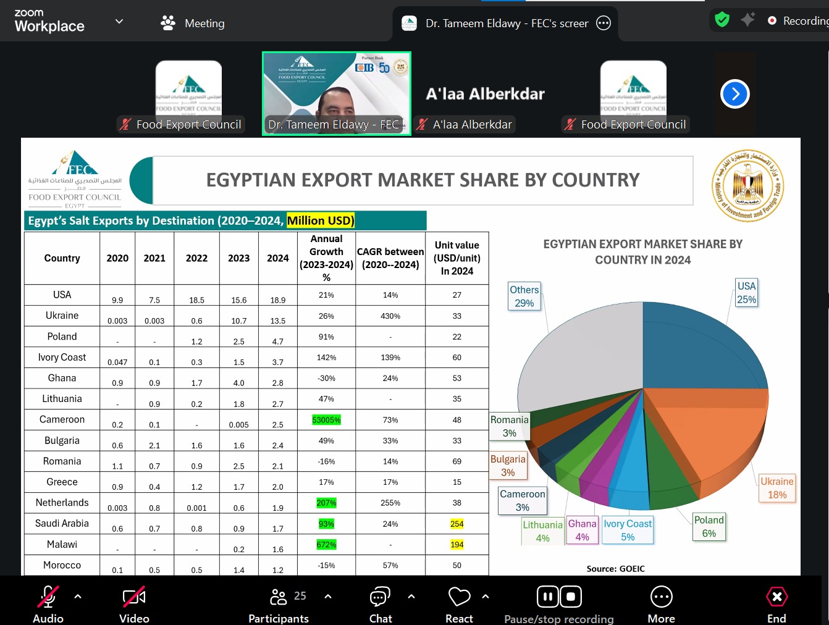Open the Chat panel

[380, 597]
